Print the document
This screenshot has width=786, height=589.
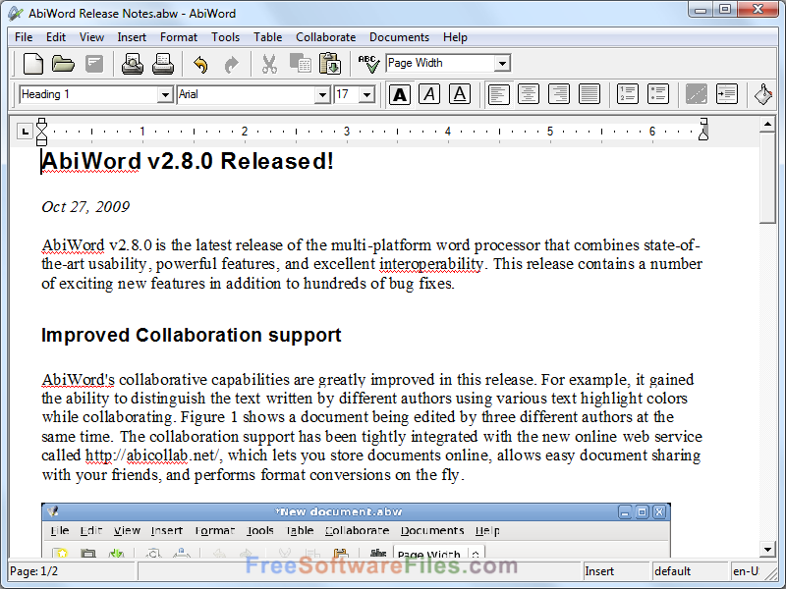[163, 64]
